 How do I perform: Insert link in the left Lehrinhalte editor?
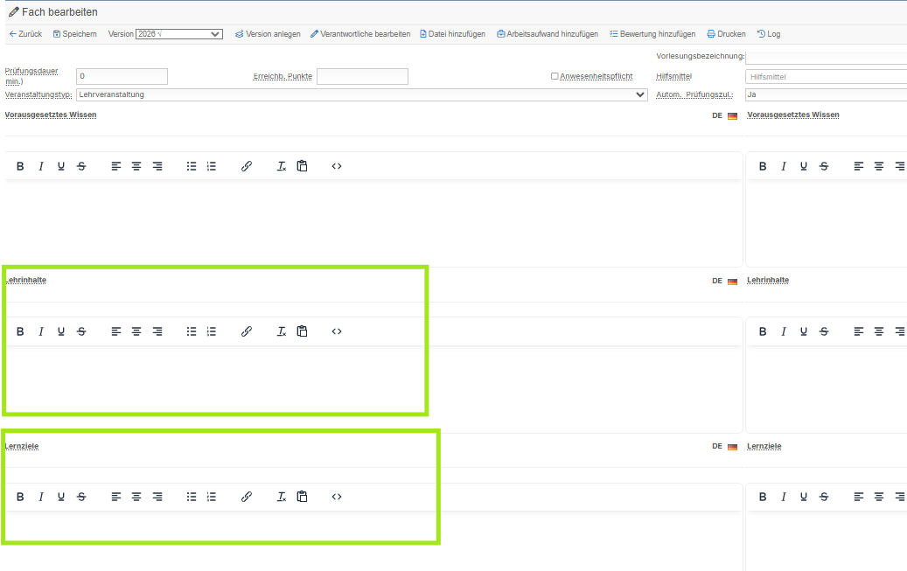coord(247,331)
